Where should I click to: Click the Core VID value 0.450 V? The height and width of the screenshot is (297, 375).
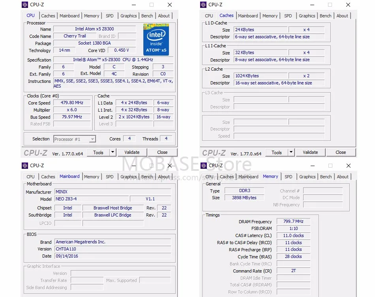tap(122, 50)
